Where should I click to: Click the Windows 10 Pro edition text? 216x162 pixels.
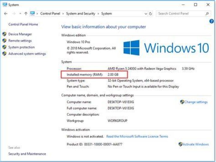pos(78,42)
